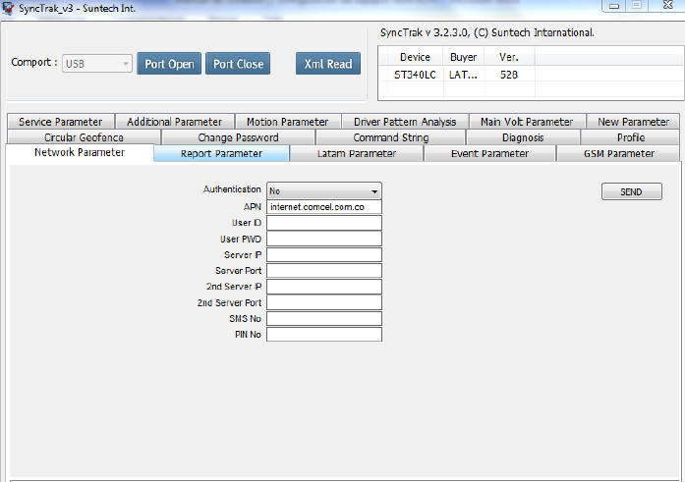The image size is (685, 482).
Task: Click the SEND button
Action: [x=631, y=191]
